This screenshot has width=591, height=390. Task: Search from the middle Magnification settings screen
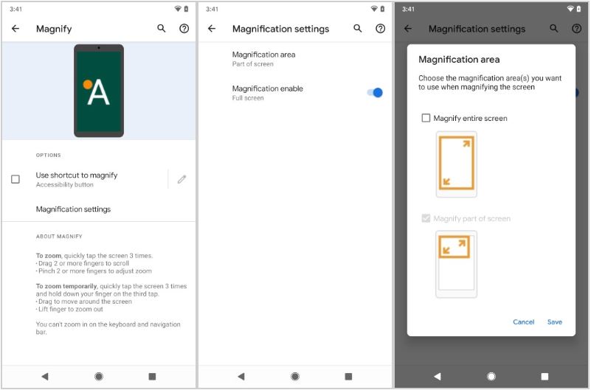pyautogui.click(x=358, y=29)
